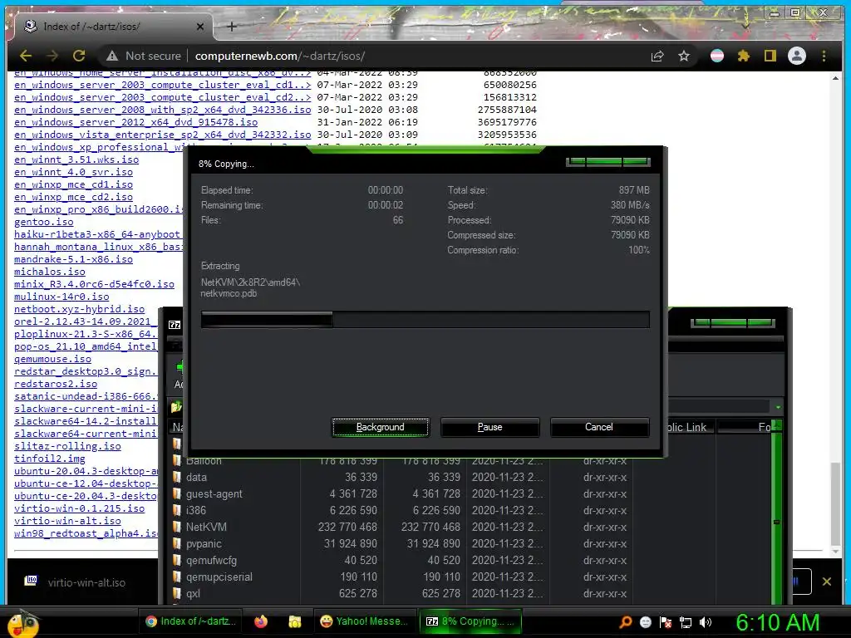Viewport: 851px width, 638px height.
Task: Expand 7-Zip address path dropdown
Action: [778, 407]
